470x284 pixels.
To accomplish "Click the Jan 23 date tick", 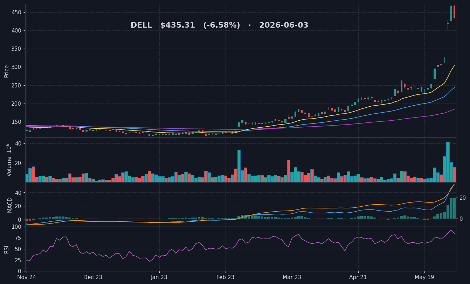I will click(159, 278).
